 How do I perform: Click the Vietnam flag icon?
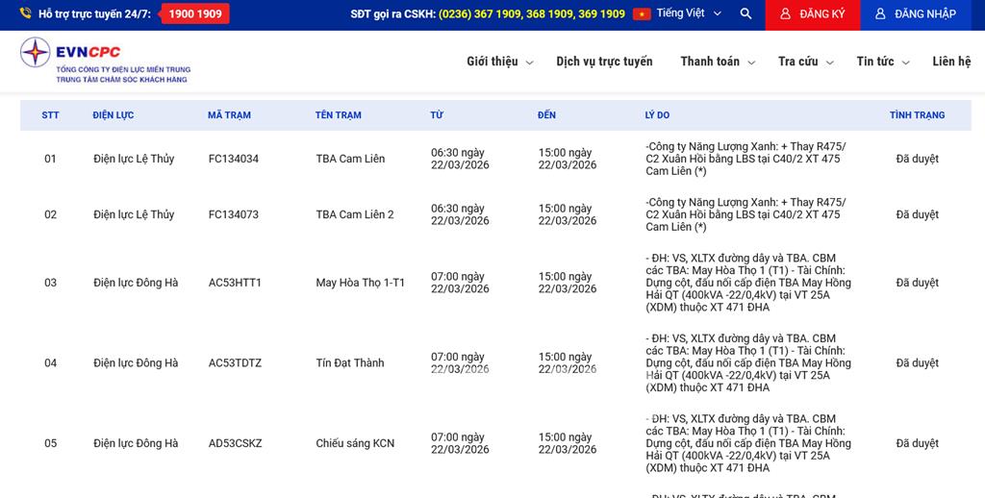pos(642,14)
